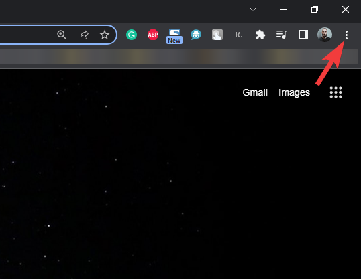Open the Grammarly extension icon
This screenshot has width=361, height=279.
[132, 35]
